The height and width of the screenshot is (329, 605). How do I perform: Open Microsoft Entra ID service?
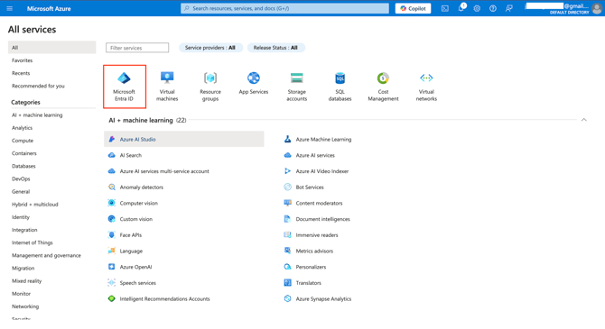125,87
